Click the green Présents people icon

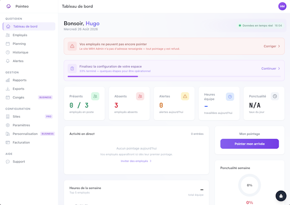95,96
